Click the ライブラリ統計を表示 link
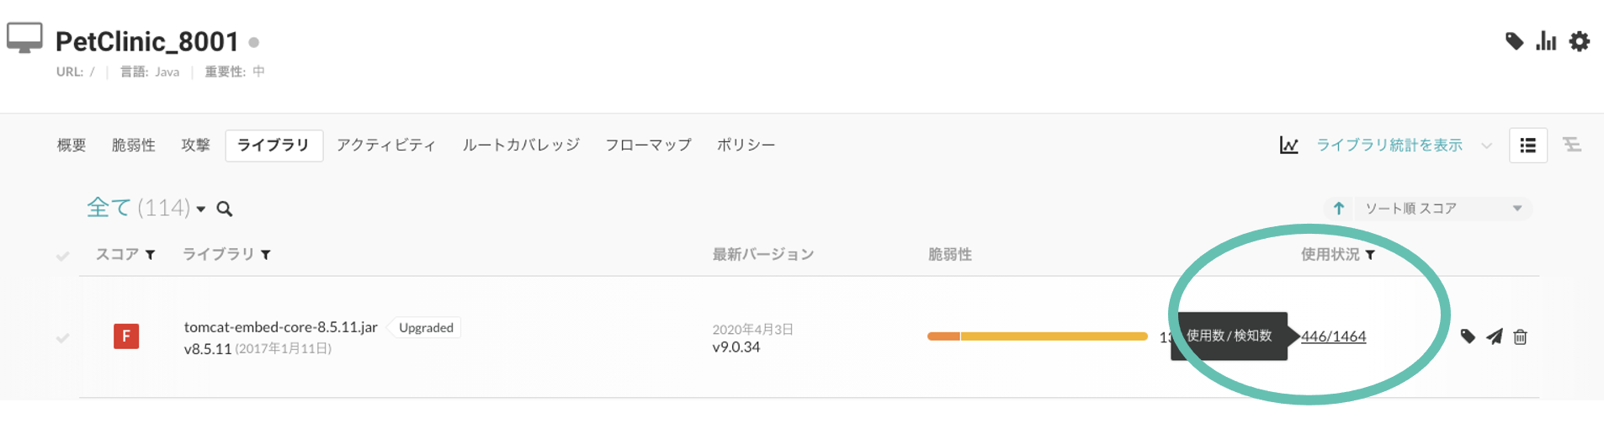1604x429 pixels. 1389,146
